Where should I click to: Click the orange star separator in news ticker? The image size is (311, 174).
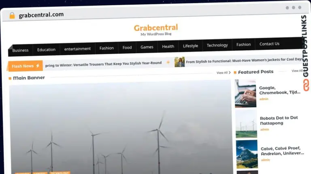coord(168,62)
